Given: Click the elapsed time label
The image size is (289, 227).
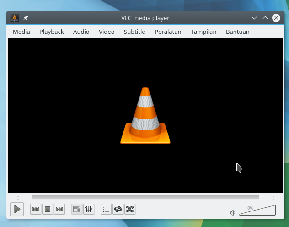Looking at the screenshot, I should 18,198.
